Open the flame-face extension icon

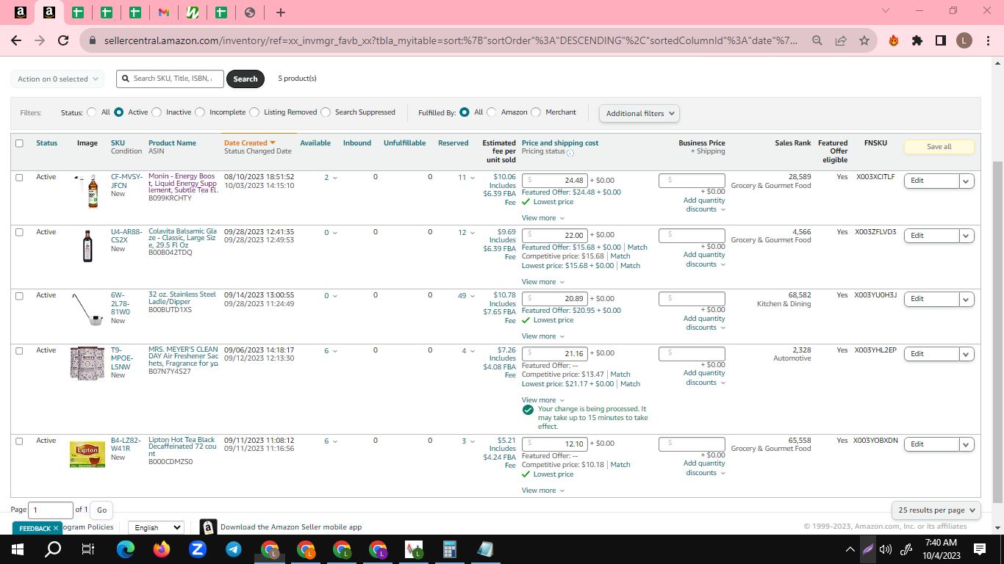coord(894,40)
